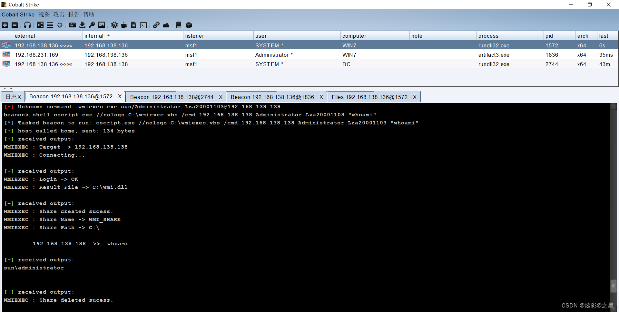The width and height of the screenshot is (619, 312).
Task: Open the Java applet attack coffee icon
Action: click(124, 25)
